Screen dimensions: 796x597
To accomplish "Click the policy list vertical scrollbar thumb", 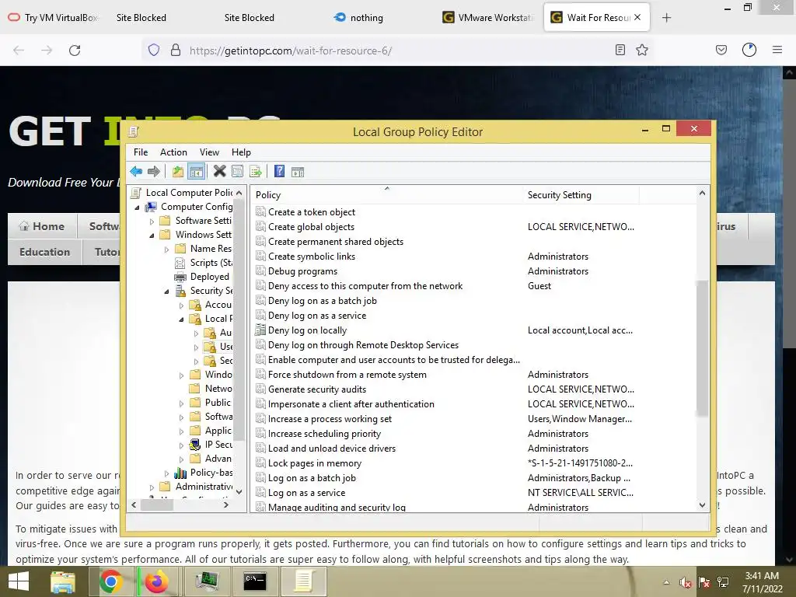I will (x=702, y=347).
